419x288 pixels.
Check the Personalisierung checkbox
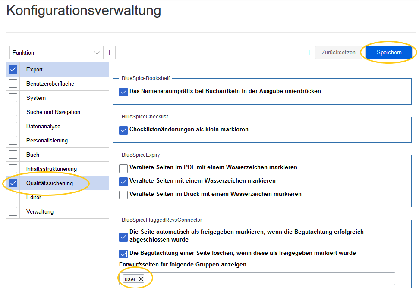pyautogui.click(x=13, y=140)
